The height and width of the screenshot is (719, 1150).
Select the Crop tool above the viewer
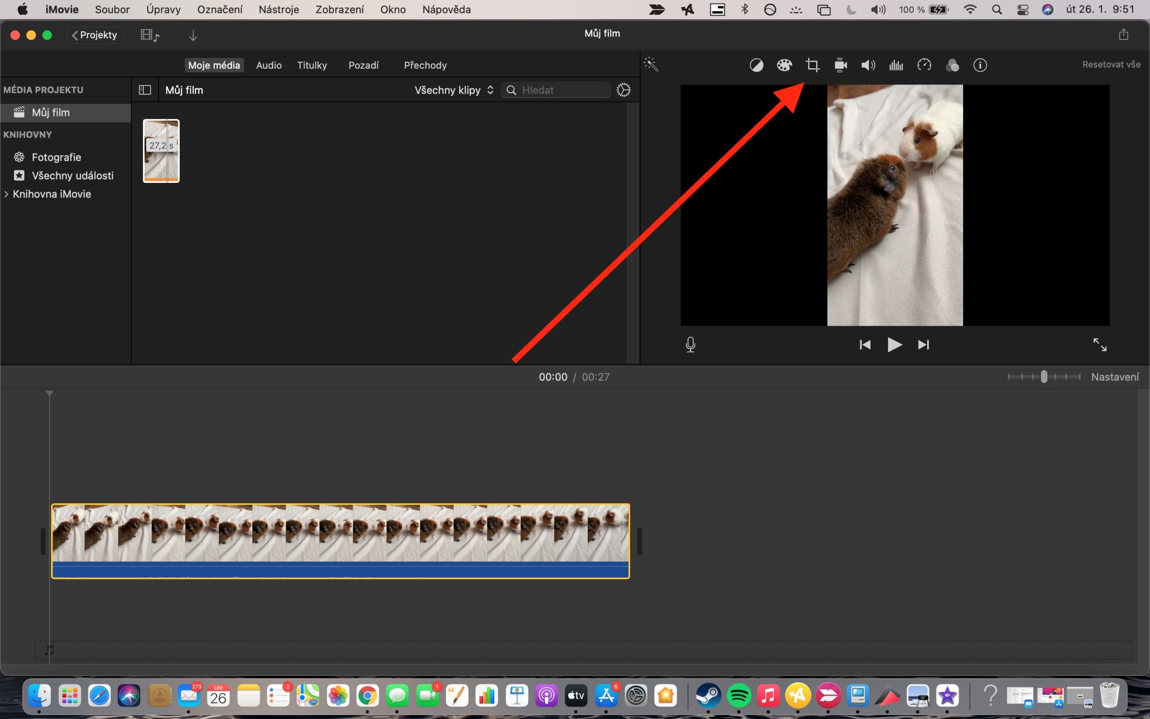click(813, 65)
